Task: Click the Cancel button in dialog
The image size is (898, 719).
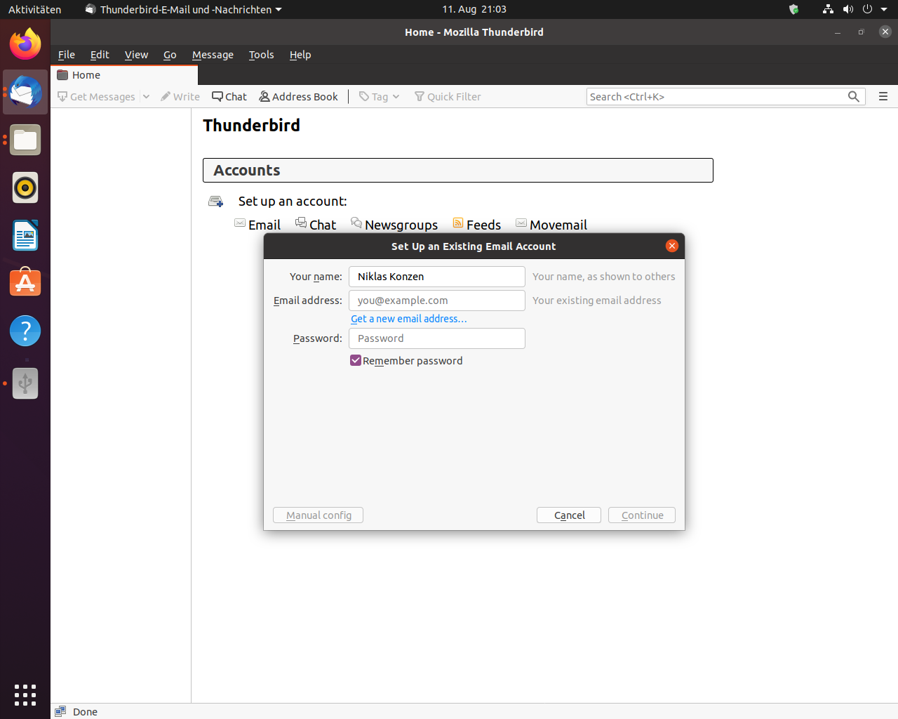Action: 569,515
